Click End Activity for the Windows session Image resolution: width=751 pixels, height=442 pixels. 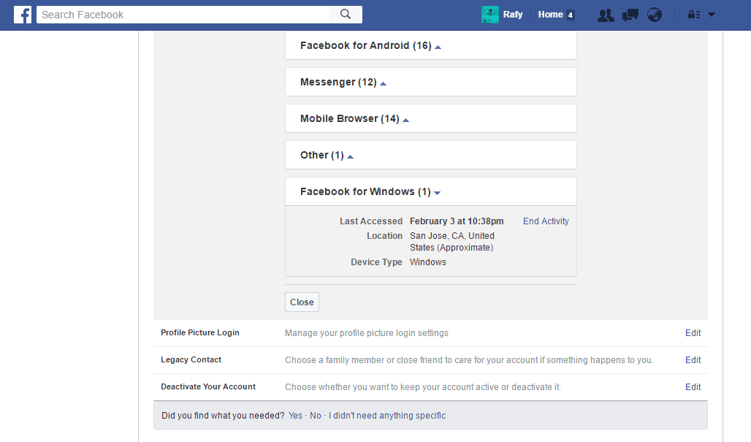pos(546,221)
